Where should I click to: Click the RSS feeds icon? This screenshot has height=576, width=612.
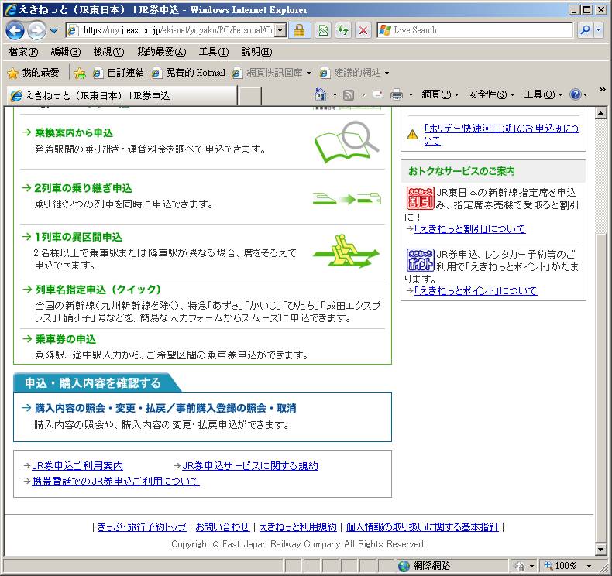click(348, 94)
